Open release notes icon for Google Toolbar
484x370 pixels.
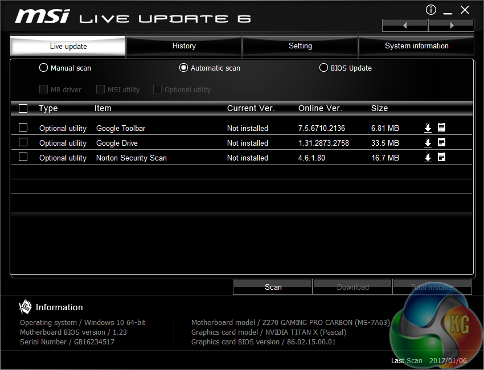coord(441,128)
